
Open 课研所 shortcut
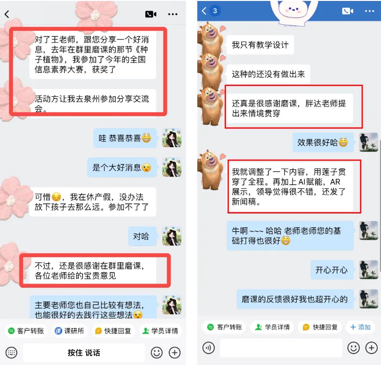tap(70, 331)
